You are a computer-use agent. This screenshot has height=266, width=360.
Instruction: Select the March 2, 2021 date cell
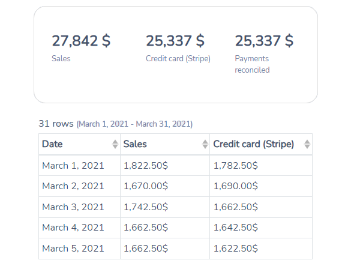point(79,186)
